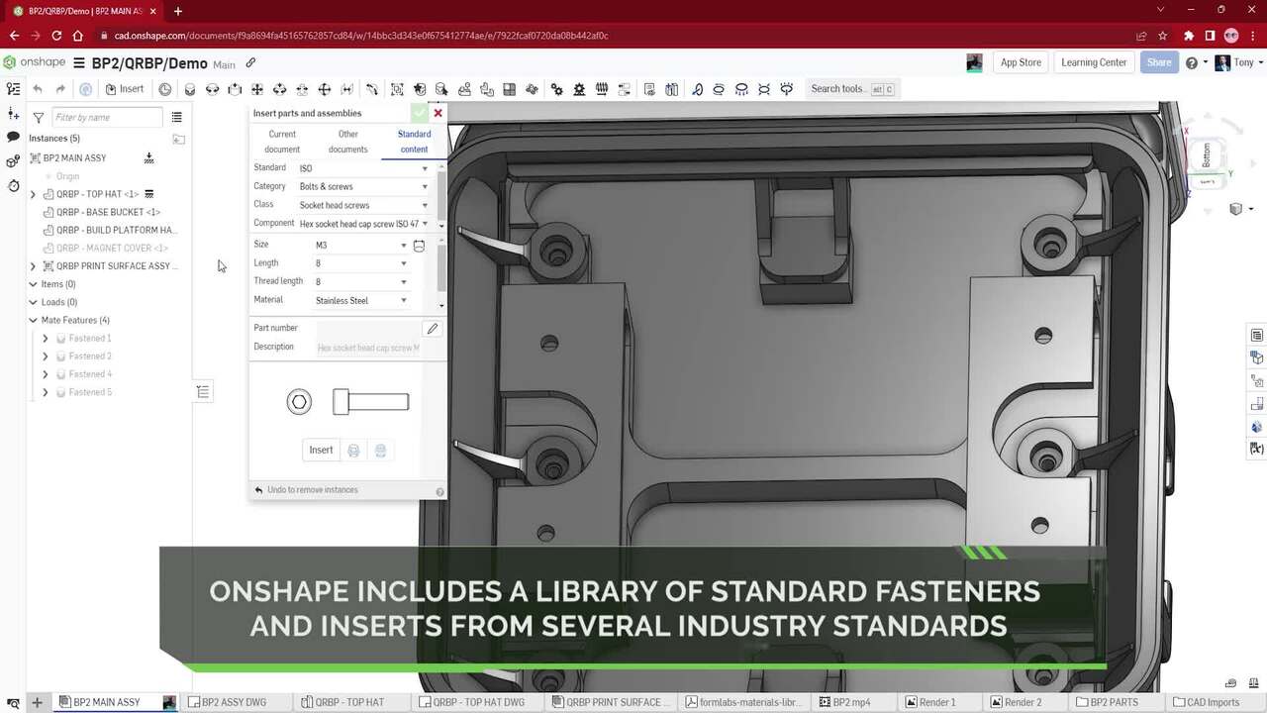The width and height of the screenshot is (1267, 713).
Task: Close the Insert parts and assemblies dialog
Action: pos(438,113)
